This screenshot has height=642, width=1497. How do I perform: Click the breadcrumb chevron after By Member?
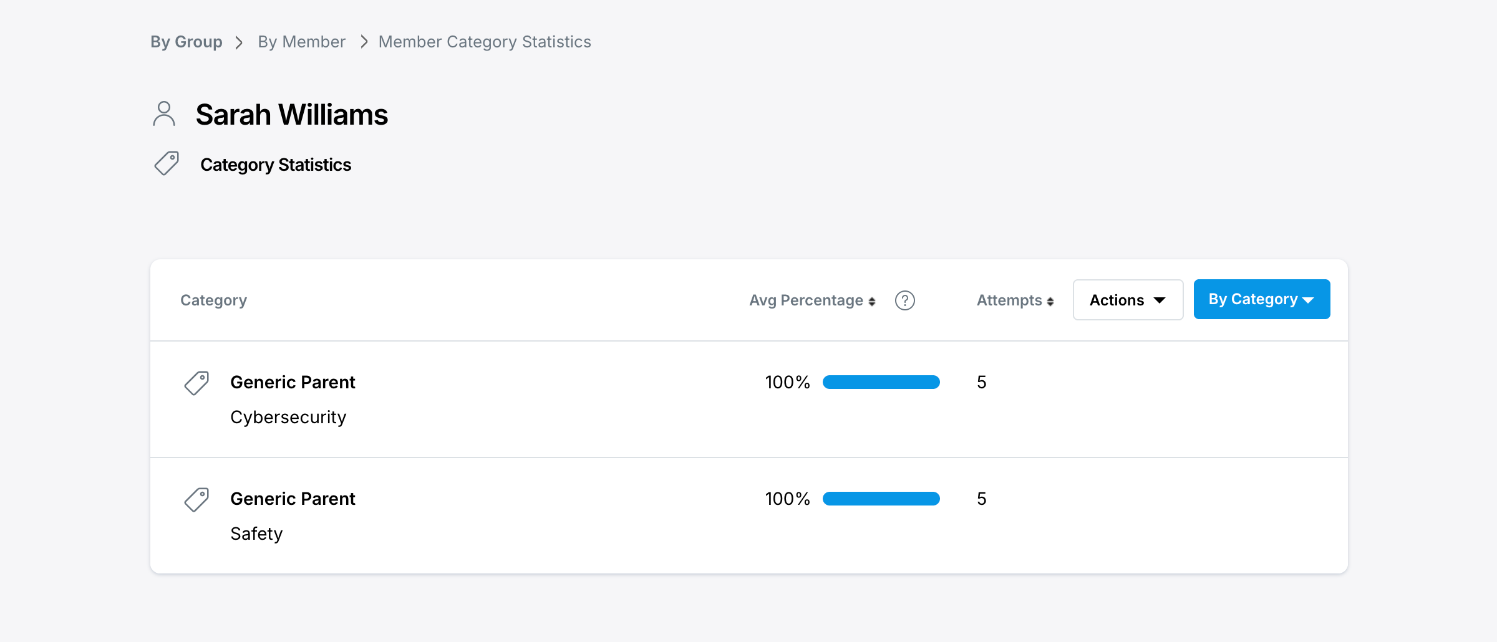pos(364,42)
